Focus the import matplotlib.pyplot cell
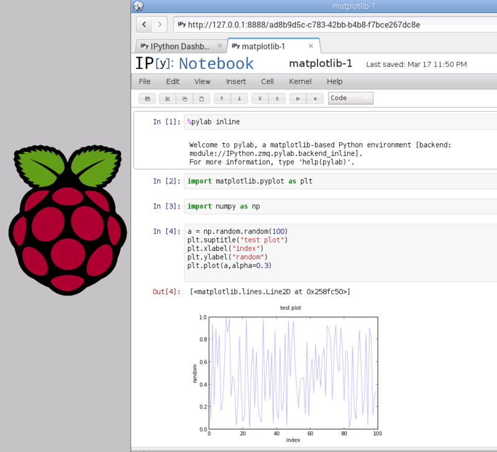The height and width of the screenshot is (452, 497). click(340, 181)
